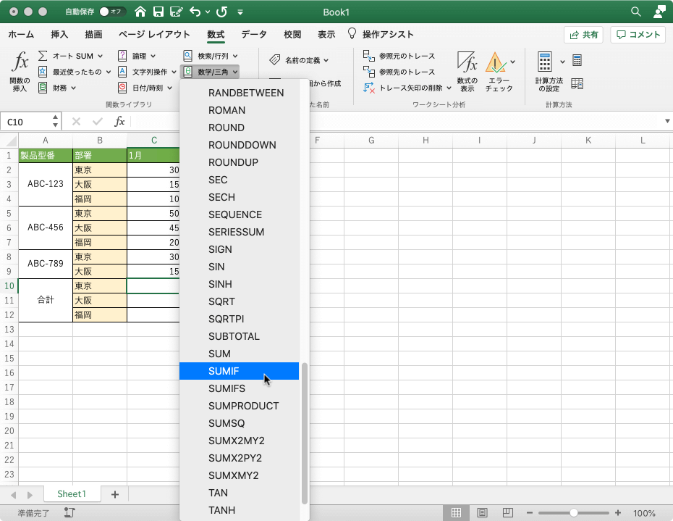Expand the Calculation Options dropdown arrow
673x521 pixels.
pos(562,62)
